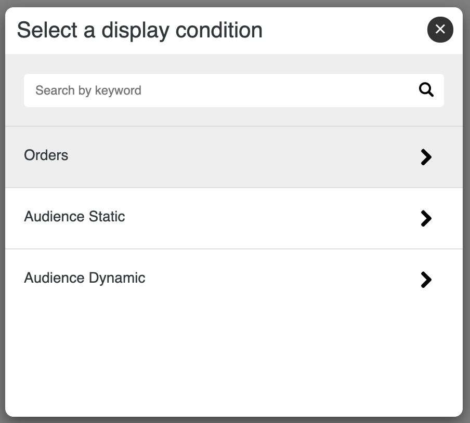Expand Audience Static using its chevron

tap(426, 218)
